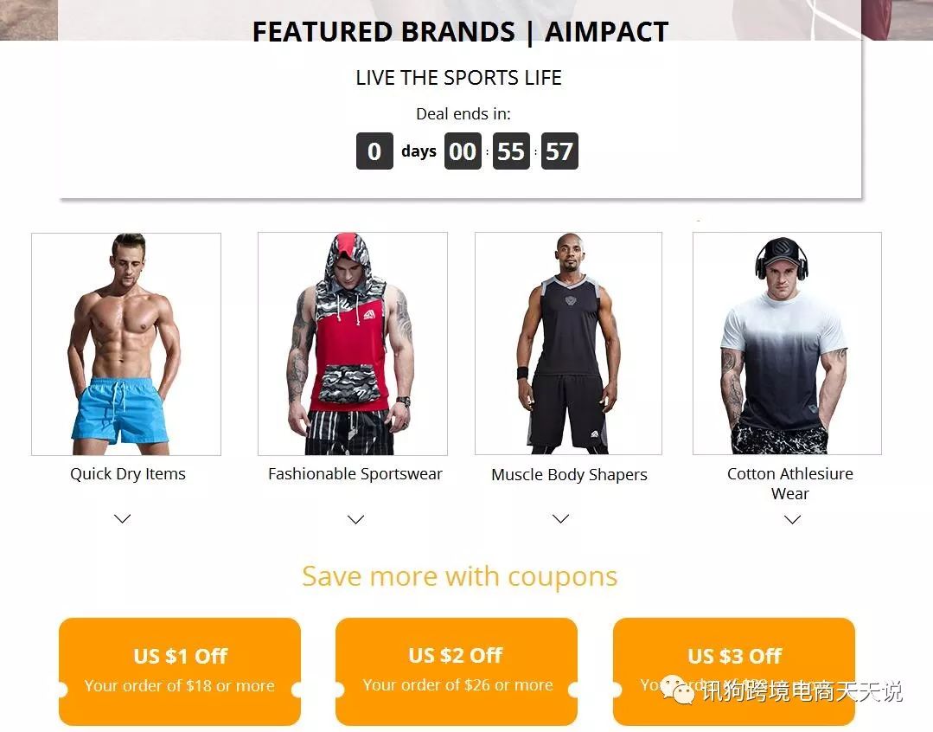The width and height of the screenshot is (933, 732).
Task: Click the Featured Brands AIMPACT heading
Action: click(460, 32)
